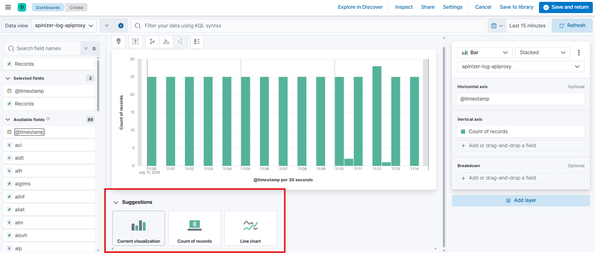Click Cancel in the top bar
595x253 pixels.
(483, 7)
